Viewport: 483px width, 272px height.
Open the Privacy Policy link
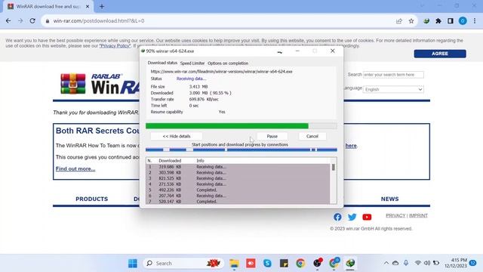[x=115, y=45]
